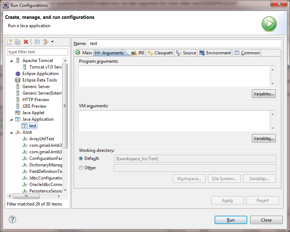Select the Other working directory option

81,168
